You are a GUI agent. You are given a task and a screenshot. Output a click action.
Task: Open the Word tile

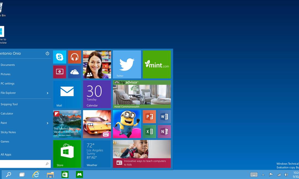point(164,117)
